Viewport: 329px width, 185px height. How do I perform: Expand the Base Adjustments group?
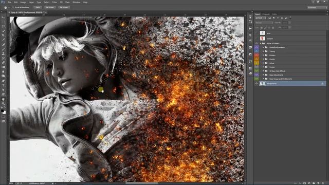[x=263, y=75]
